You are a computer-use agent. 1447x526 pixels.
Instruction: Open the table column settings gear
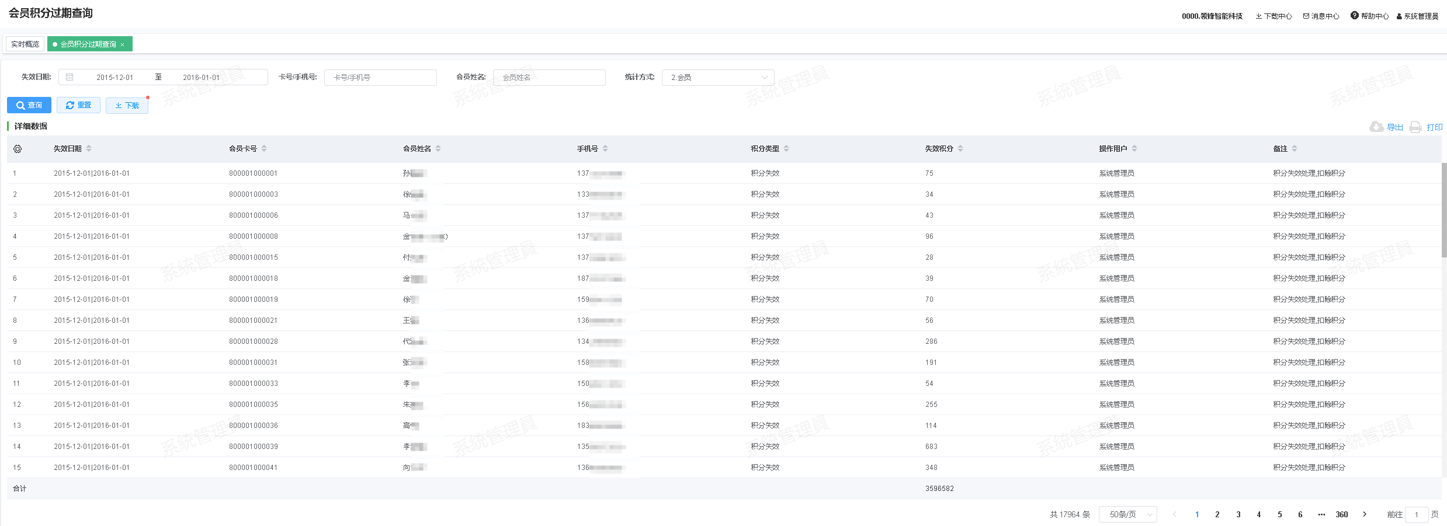coord(18,149)
